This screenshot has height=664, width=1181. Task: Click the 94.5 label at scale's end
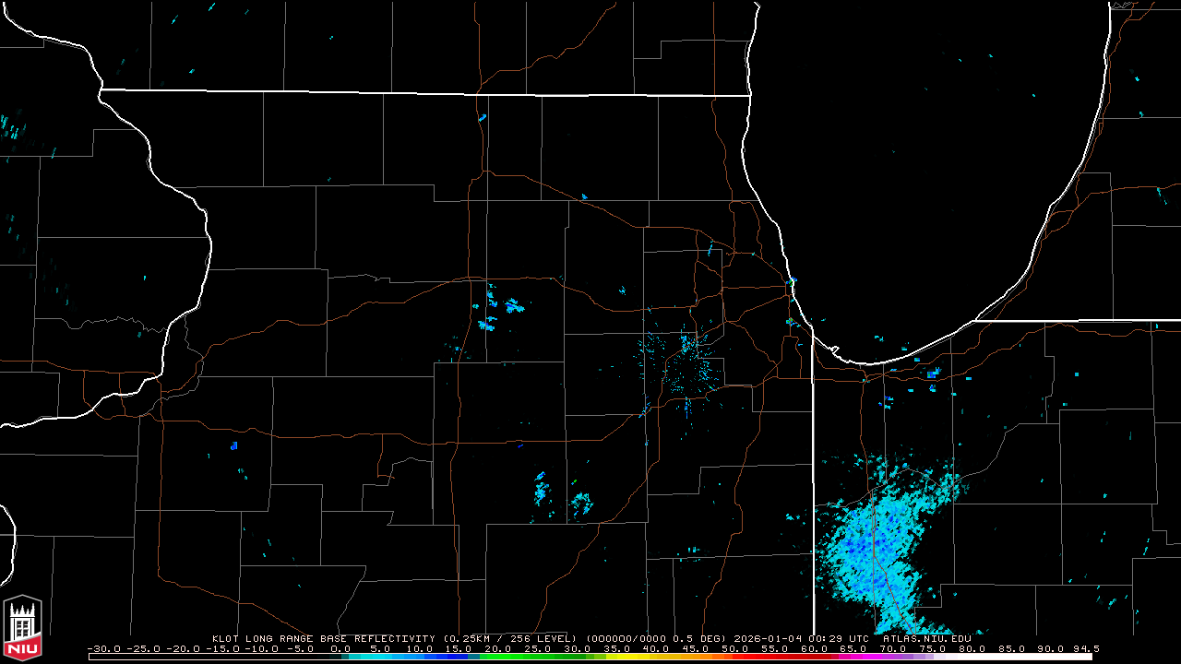point(1085,648)
